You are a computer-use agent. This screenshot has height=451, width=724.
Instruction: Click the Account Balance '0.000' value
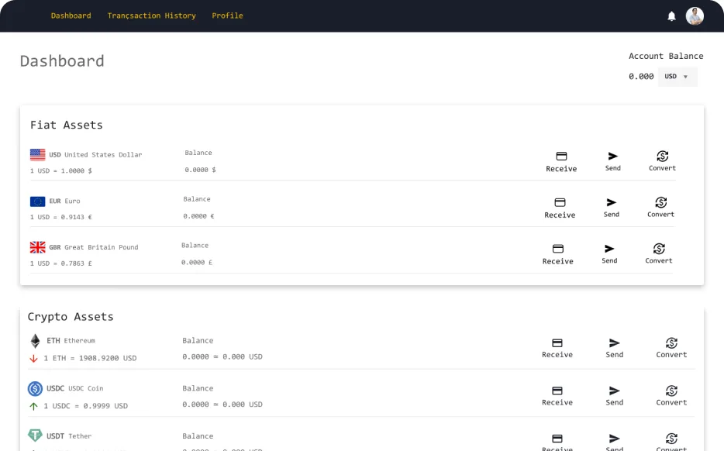coord(641,77)
